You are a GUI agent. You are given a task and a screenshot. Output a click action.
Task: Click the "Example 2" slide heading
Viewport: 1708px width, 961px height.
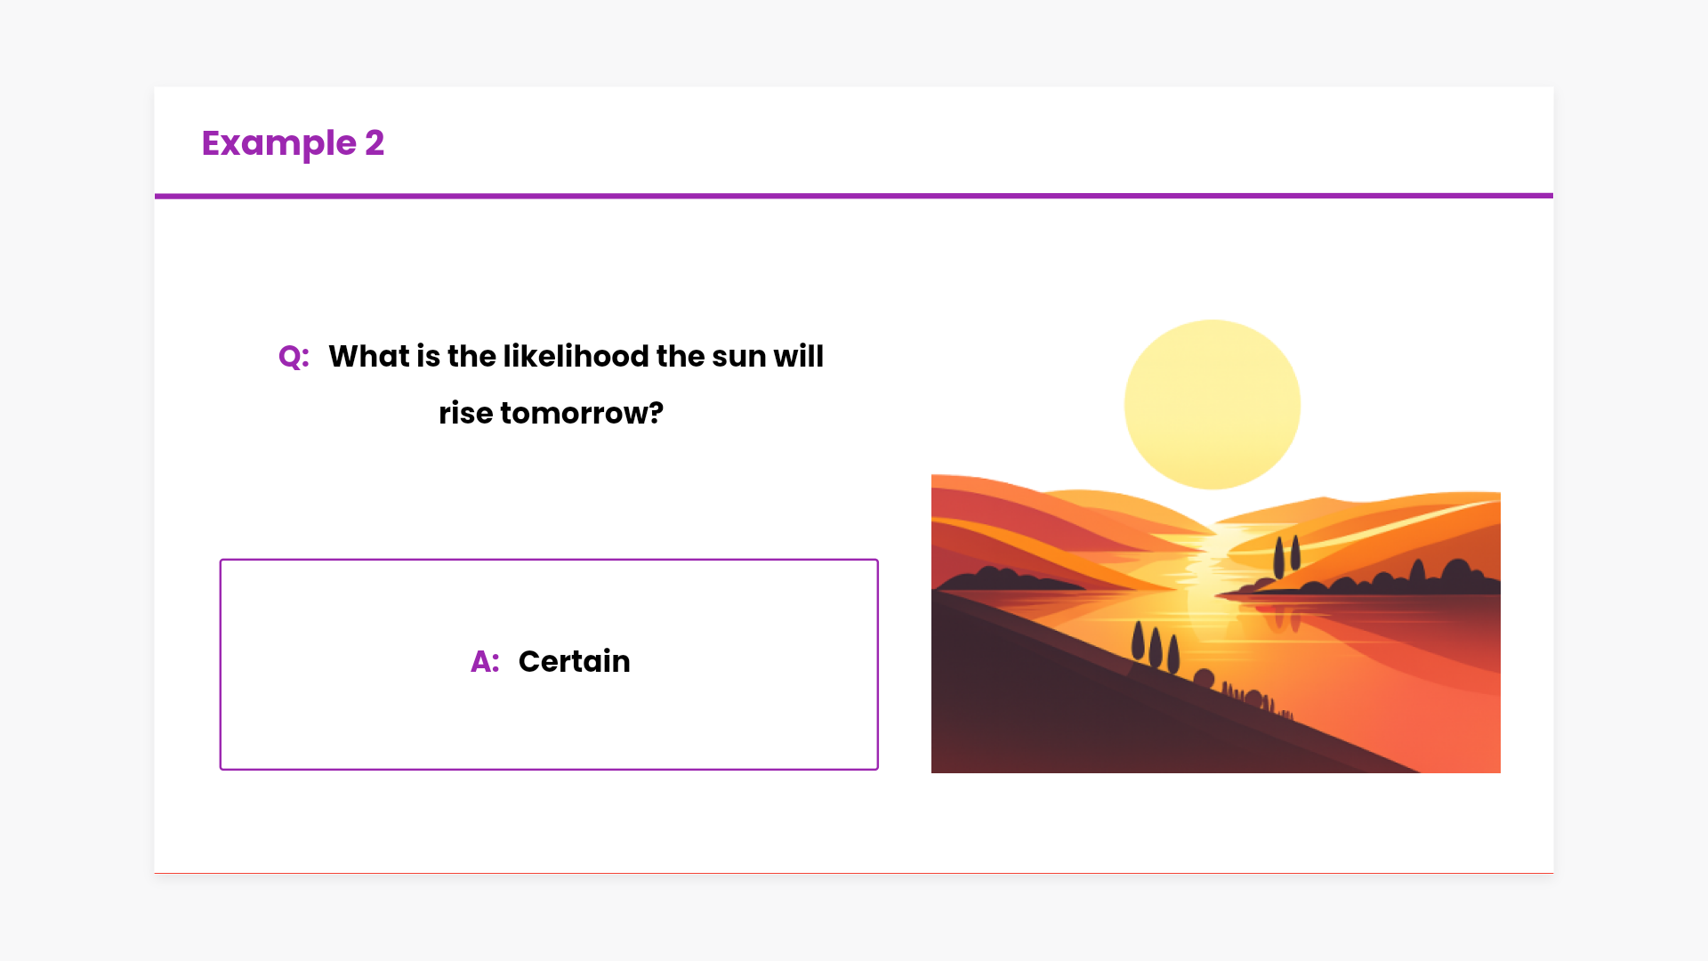point(292,143)
